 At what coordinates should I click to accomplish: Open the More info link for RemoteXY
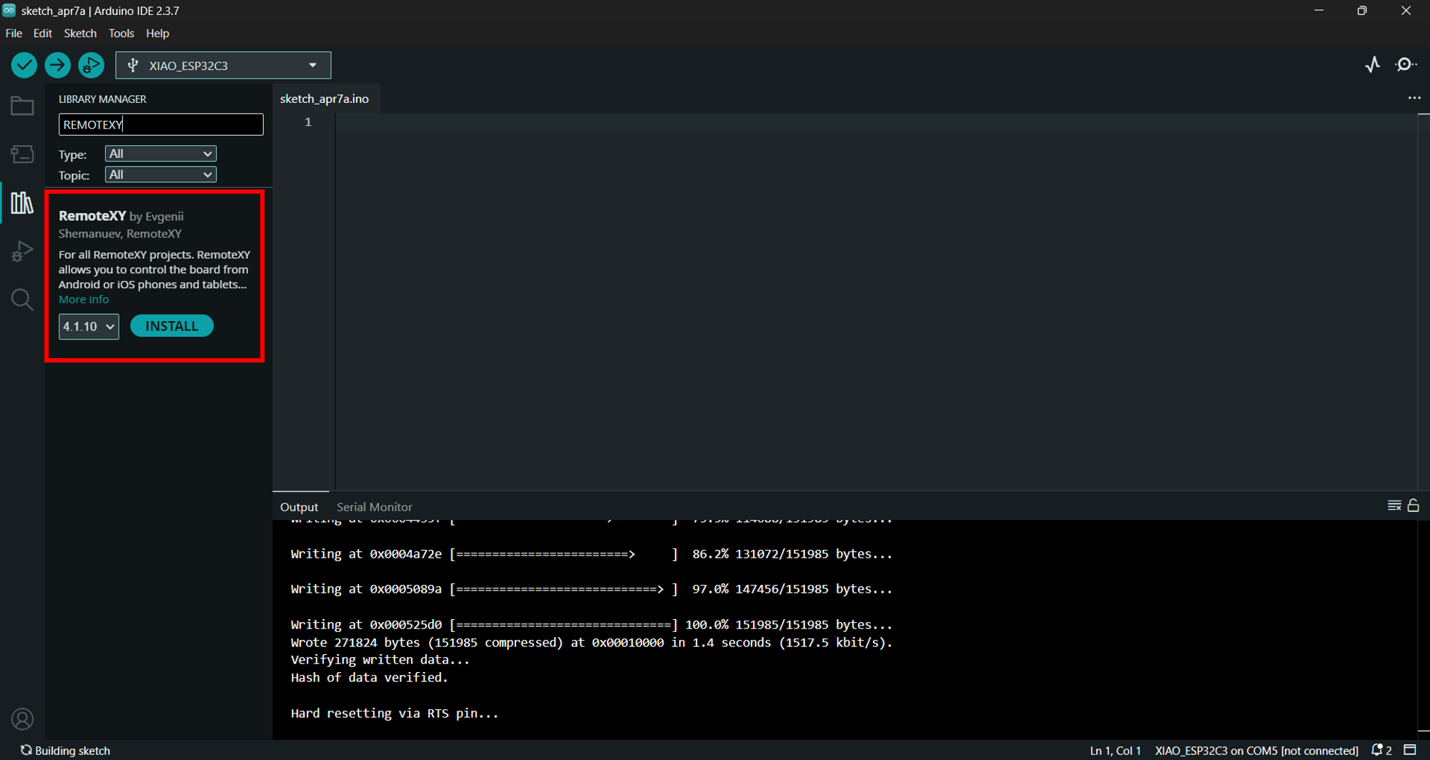[x=84, y=300]
